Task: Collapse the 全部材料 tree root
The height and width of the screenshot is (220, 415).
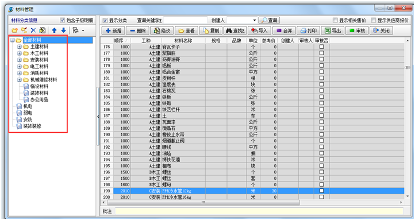Action: (12, 40)
